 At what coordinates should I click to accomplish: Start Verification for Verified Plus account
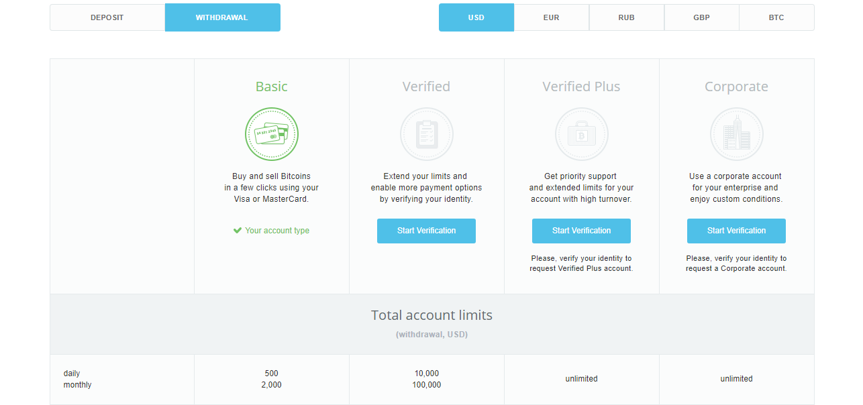[582, 231]
